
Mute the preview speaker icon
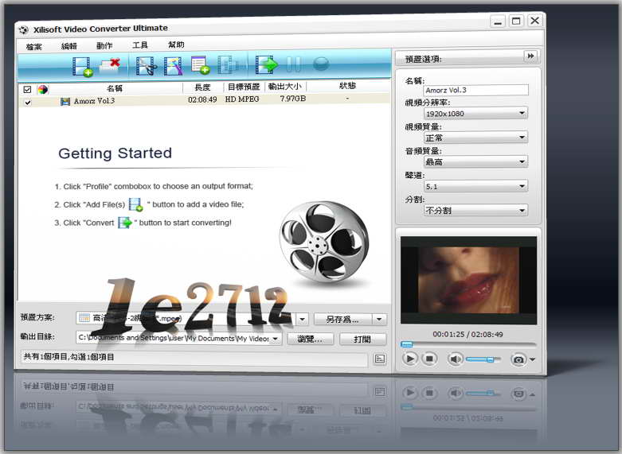pos(455,359)
